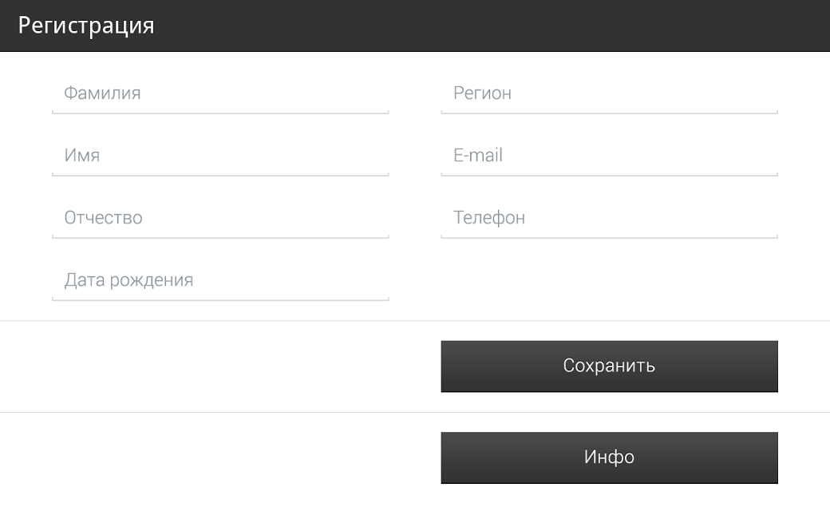
Task: Place cursor in the email field
Action: [609, 156]
